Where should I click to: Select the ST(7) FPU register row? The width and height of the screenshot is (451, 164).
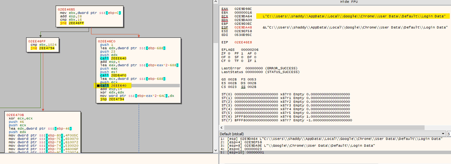(287, 120)
